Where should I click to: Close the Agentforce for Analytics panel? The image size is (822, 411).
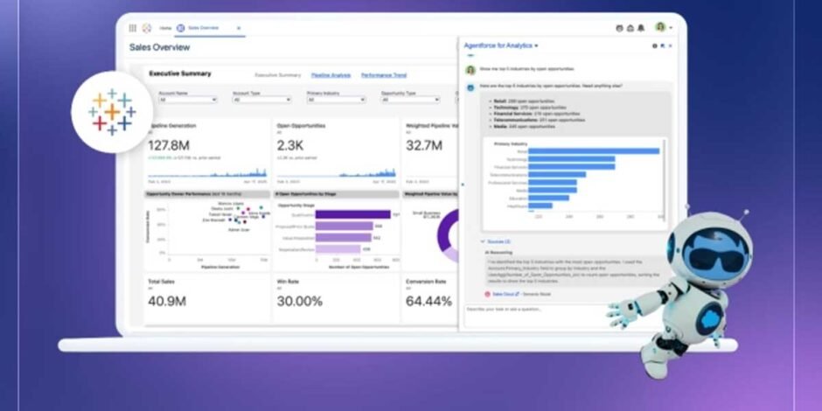click(671, 46)
